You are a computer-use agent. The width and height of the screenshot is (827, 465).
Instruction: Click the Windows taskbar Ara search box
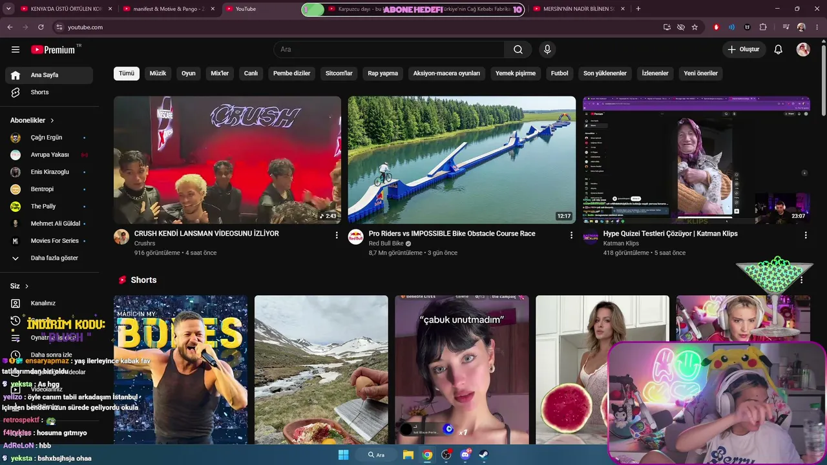tap(377, 455)
